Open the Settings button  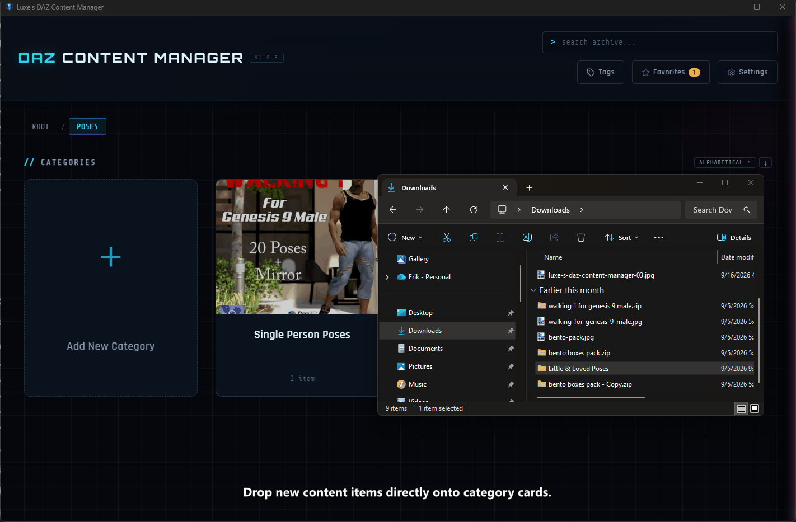coord(747,72)
